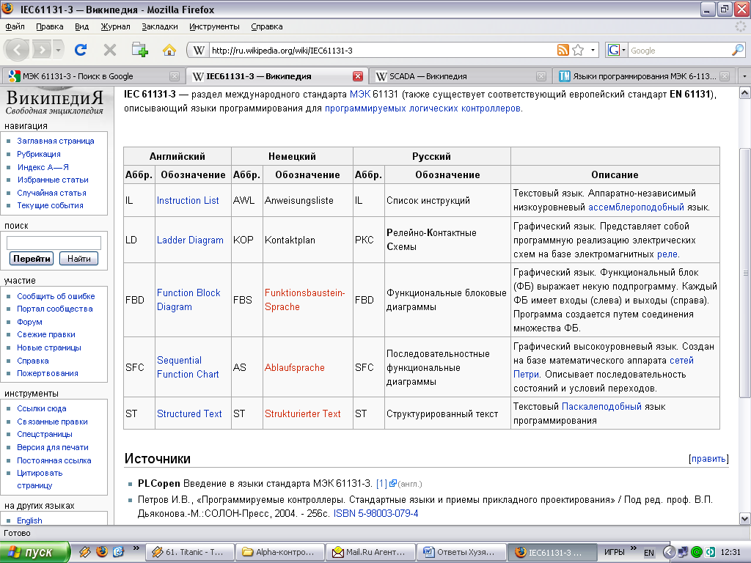Go back with the Back arrow button

[18, 50]
